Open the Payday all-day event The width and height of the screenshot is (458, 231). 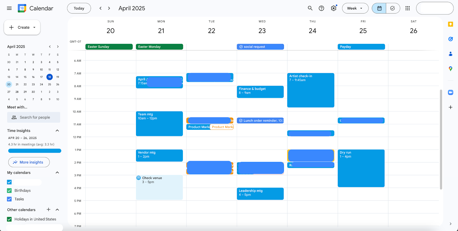[361, 47]
